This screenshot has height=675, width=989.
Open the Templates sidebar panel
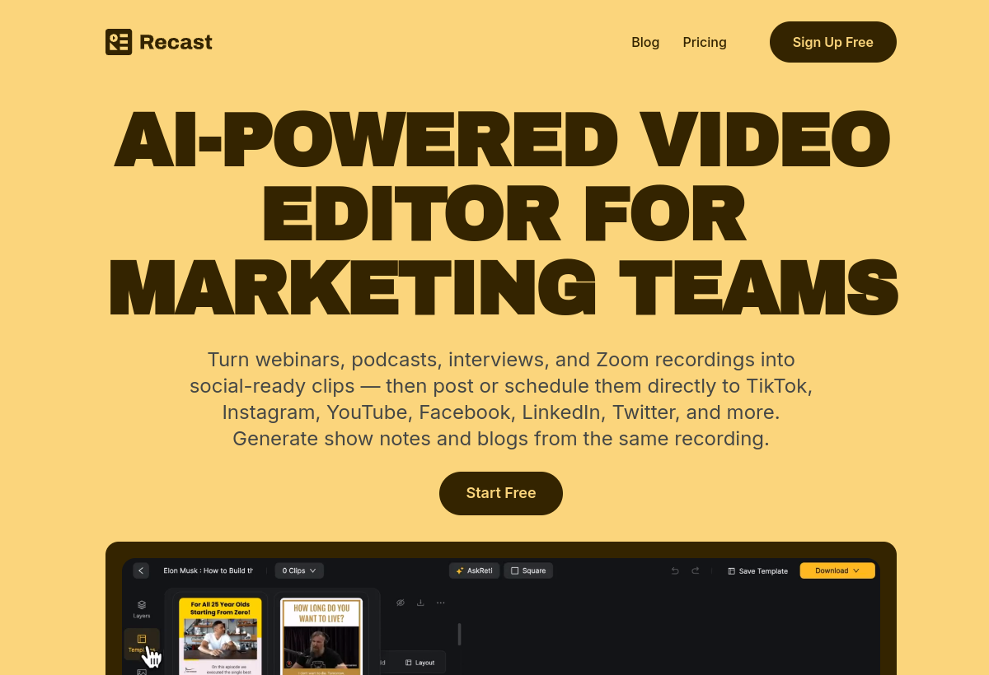click(142, 644)
